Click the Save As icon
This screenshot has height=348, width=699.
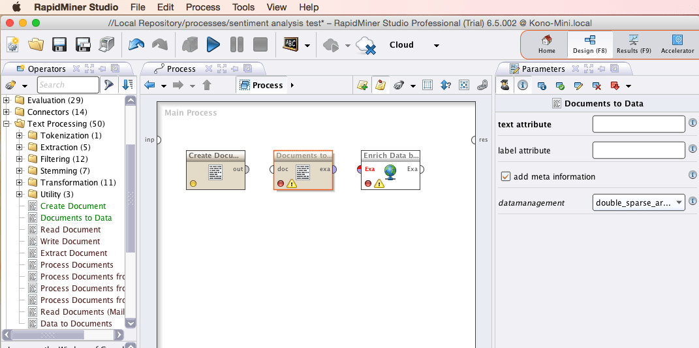click(84, 44)
